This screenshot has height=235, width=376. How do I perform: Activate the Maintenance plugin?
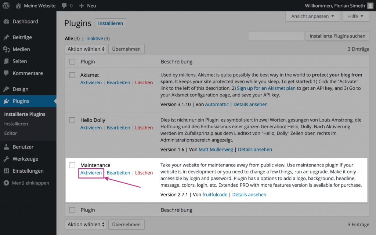pyautogui.click(x=91, y=173)
